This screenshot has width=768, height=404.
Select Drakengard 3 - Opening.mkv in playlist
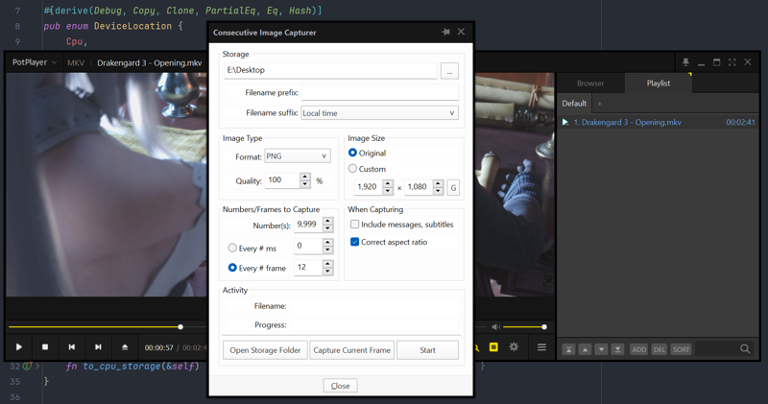tap(659, 122)
